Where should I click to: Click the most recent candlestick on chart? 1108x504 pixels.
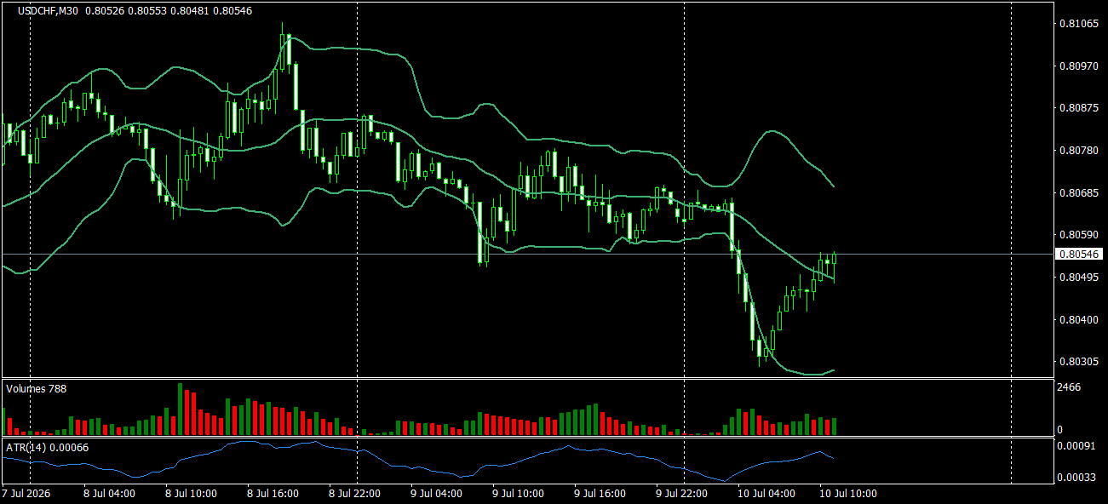(834, 266)
